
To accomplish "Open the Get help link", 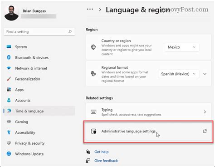I will [x=102, y=152].
